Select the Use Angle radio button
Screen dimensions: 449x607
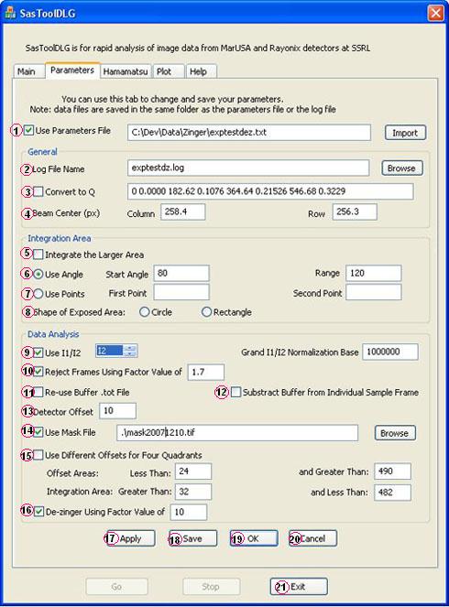point(38,274)
